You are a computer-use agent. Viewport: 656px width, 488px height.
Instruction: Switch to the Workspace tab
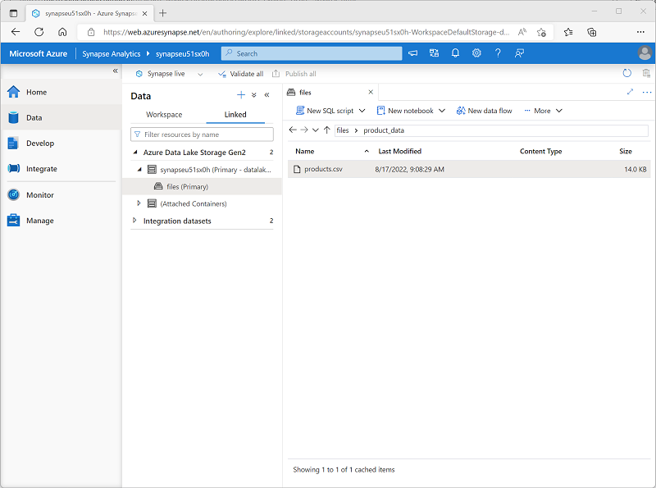tap(164, 115)
